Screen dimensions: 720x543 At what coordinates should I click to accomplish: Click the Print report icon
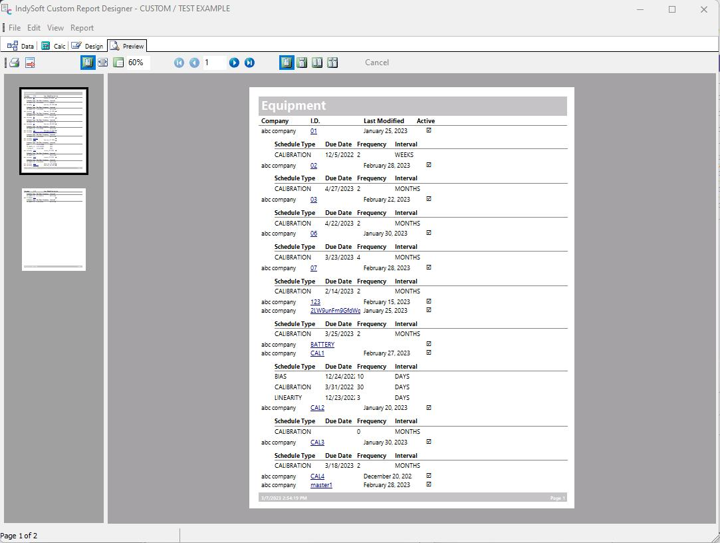[x=14, y=63]
